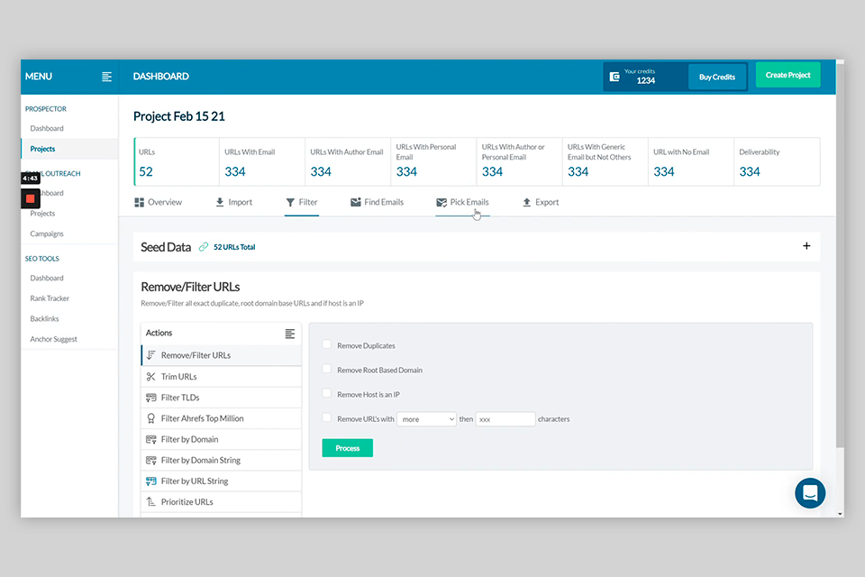Screen dimensions: 865x577
Task: Click the link icon next to Seed Data
Action: pos(204,247)
